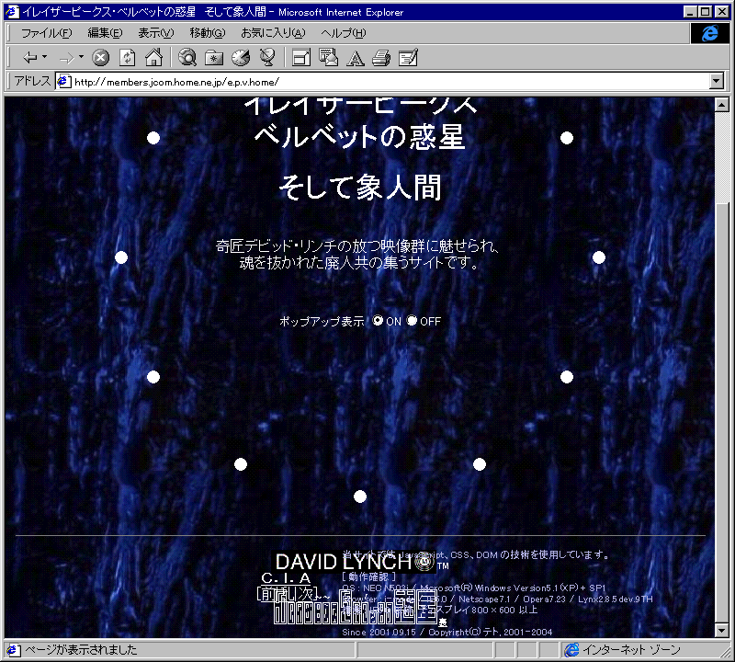Click the URL text in the address field
Viewport: 735px width, 662px height.
click(x=176, y=82)
